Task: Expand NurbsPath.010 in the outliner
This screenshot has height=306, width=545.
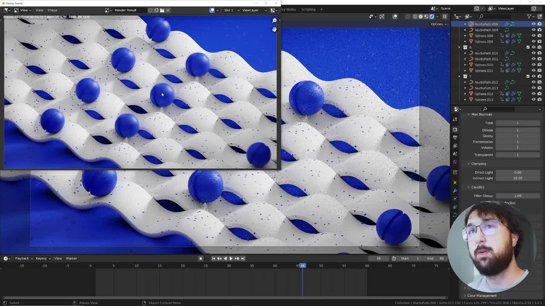Action: pos(465,53)
